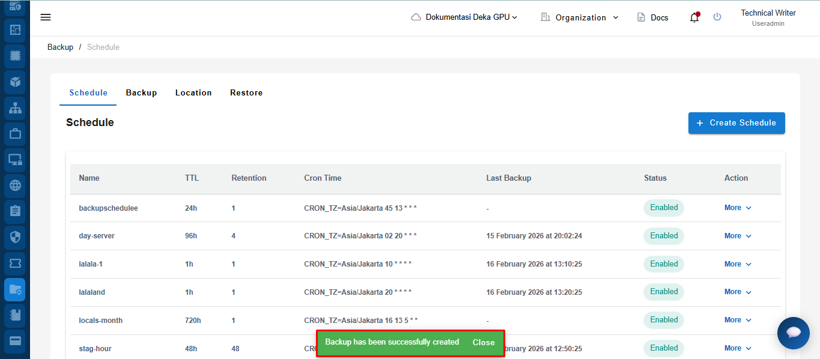The width and height of the screenshot is (820, 359).
Task: Click the clipboard sidebar icon
Action: pyautogui.click(x=15, y=211)
